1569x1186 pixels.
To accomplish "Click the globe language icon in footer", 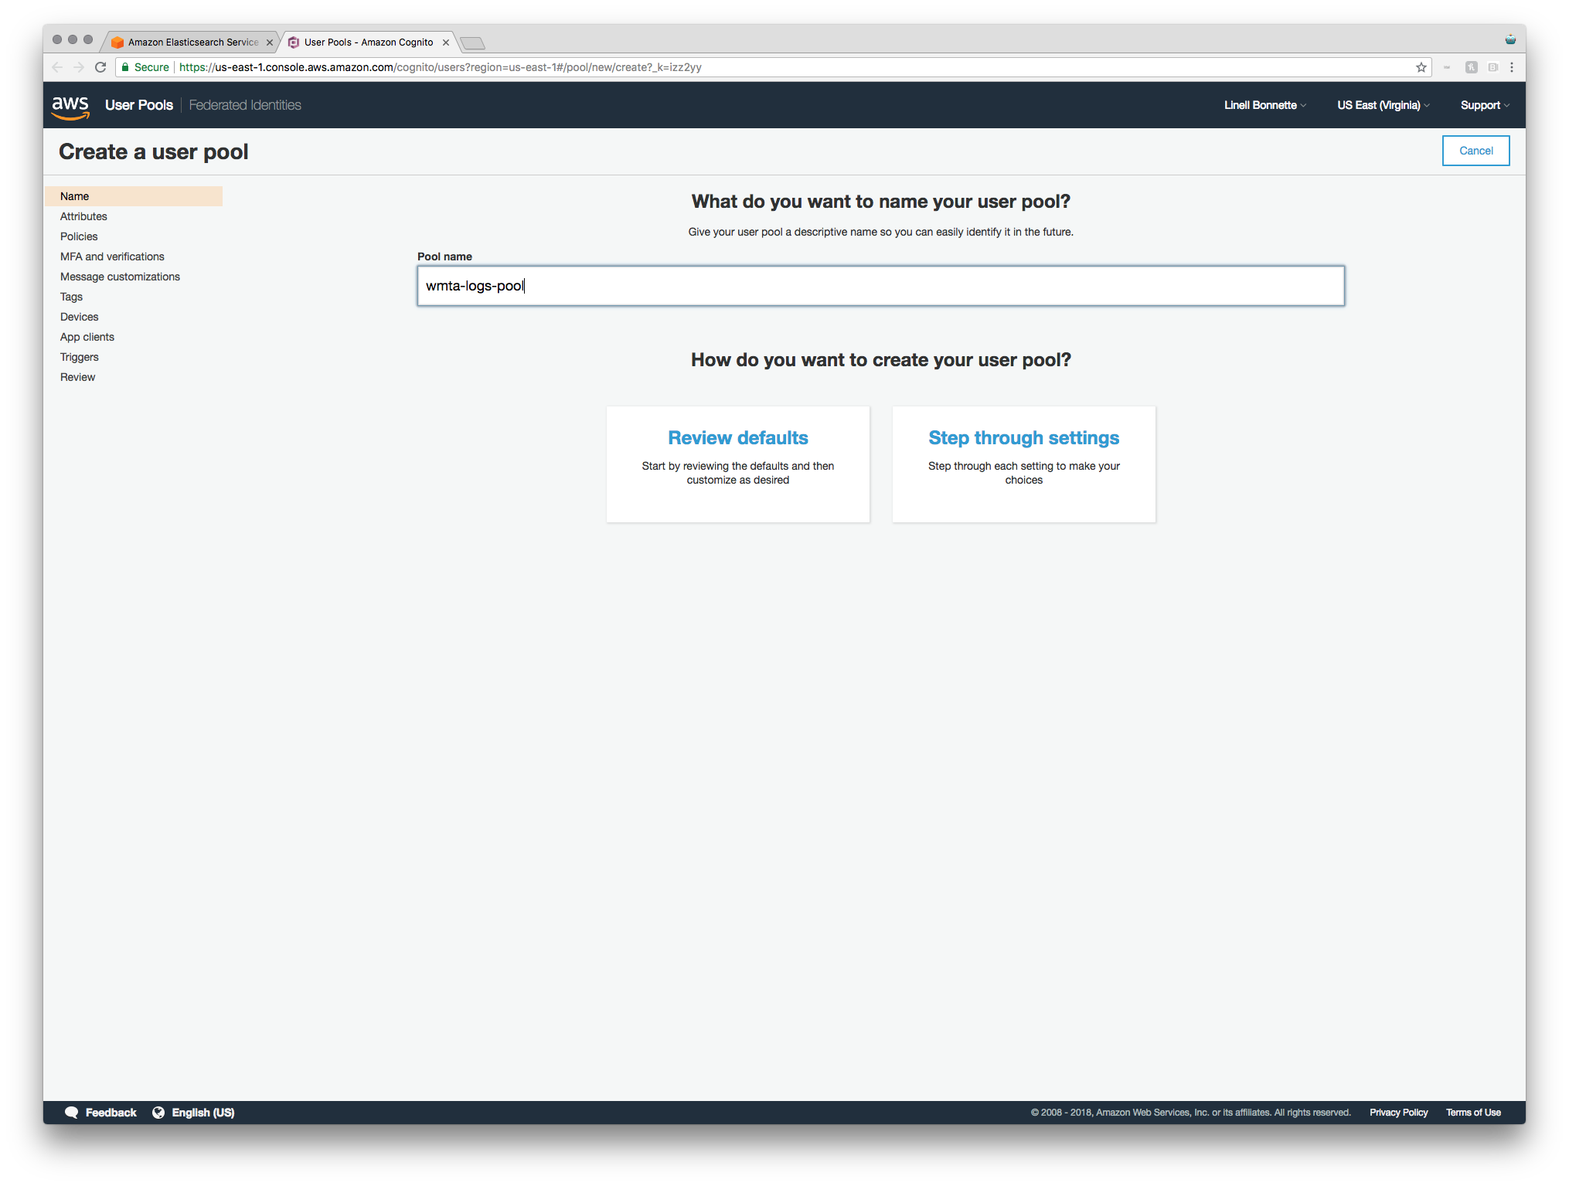I will point(158,1113).
